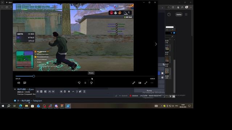Open the Я — RUTUBE — Telegram link

[30, 101]
